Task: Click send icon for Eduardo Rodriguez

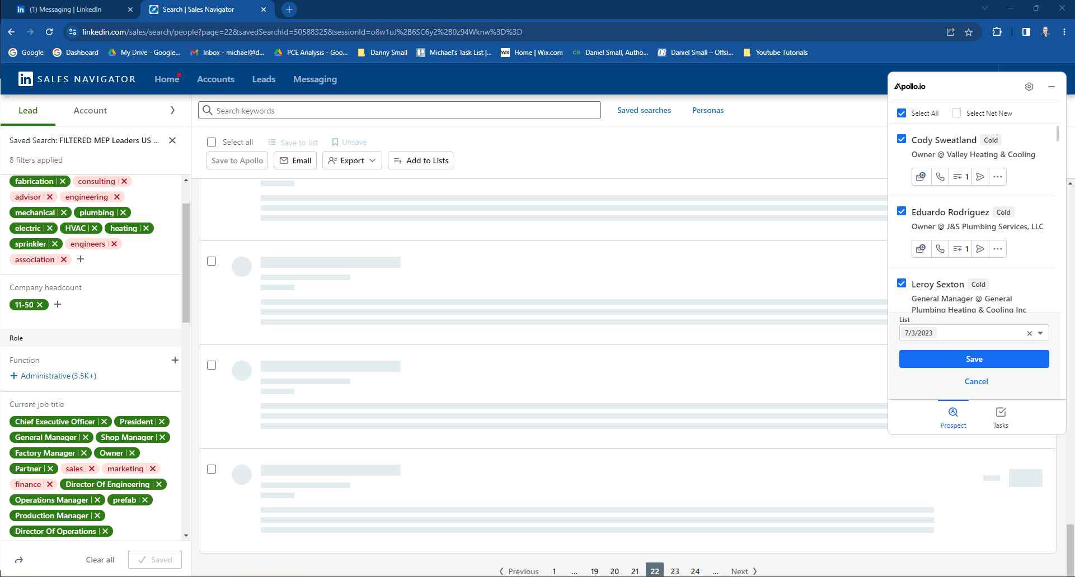Action: pos(980,249)
